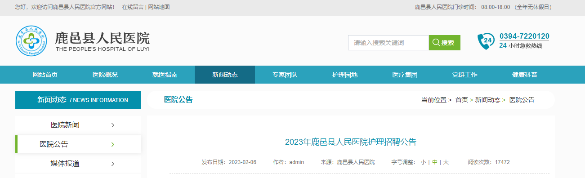Open the 在线留言 link
The width and height of the screenshot is (585, 178).
pos(133,7)
